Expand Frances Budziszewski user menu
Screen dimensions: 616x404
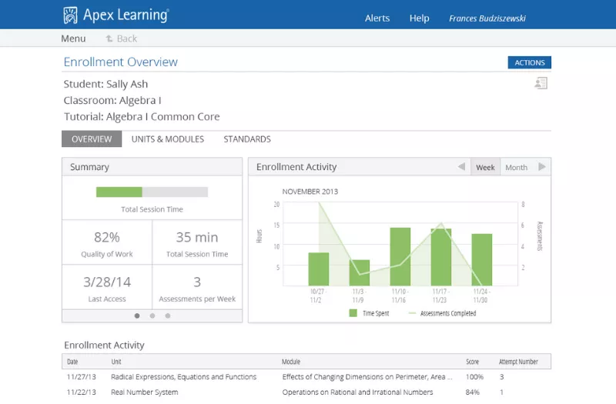click(487, 18)
